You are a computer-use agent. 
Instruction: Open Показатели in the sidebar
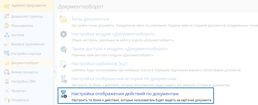(x=27, y=100)
